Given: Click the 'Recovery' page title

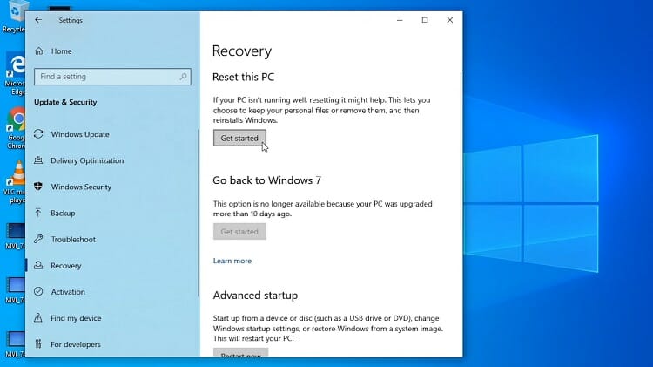Looking at the screenshot, I should pyautogui.click(x=241, y=51).
